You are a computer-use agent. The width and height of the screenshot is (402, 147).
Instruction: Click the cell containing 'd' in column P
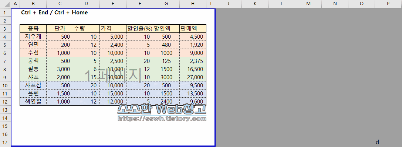(x=388, y=142)
